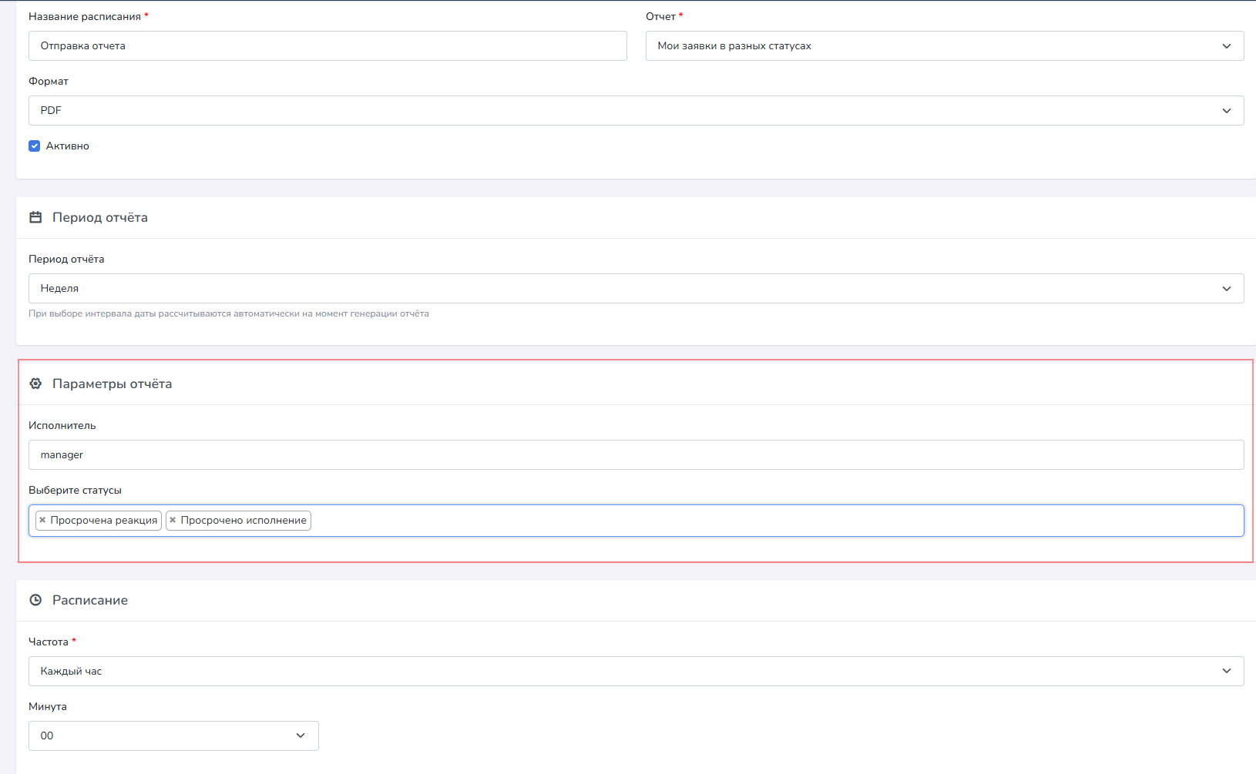Remove the Просрочена реакция status tag

(x=42, y=521)
